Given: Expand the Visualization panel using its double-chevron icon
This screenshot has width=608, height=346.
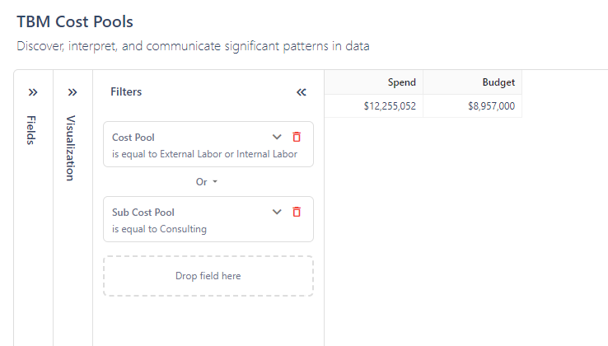Looking at the screenshot, I should pos(72,92).
